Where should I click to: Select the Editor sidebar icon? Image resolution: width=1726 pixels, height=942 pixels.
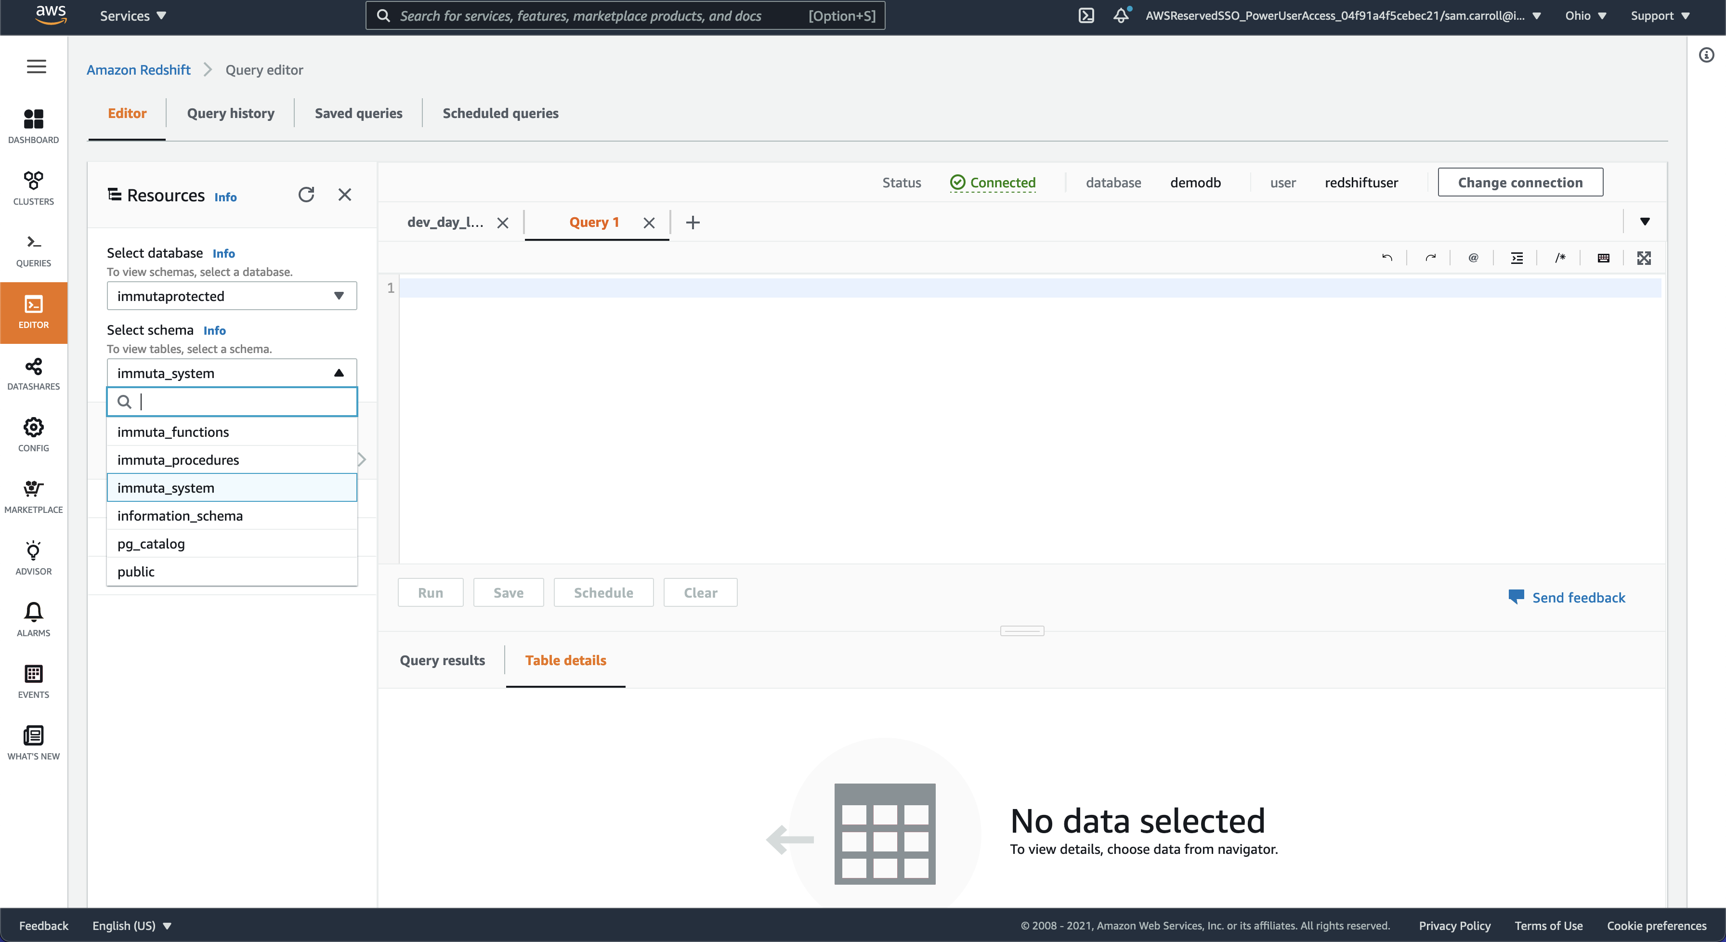[34, 312]
